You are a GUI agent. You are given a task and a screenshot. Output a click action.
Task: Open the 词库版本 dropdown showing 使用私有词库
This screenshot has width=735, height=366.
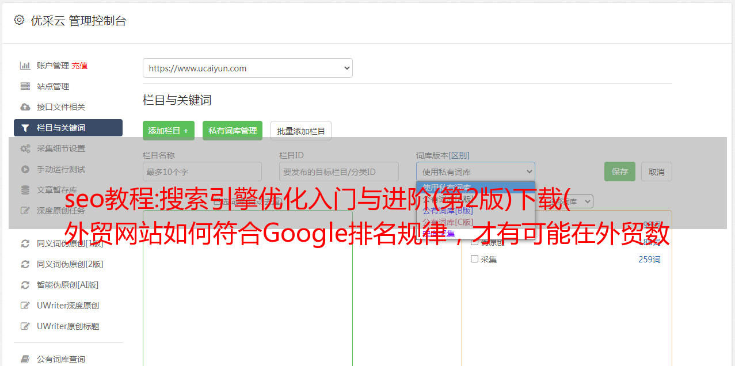click(475, 171)
